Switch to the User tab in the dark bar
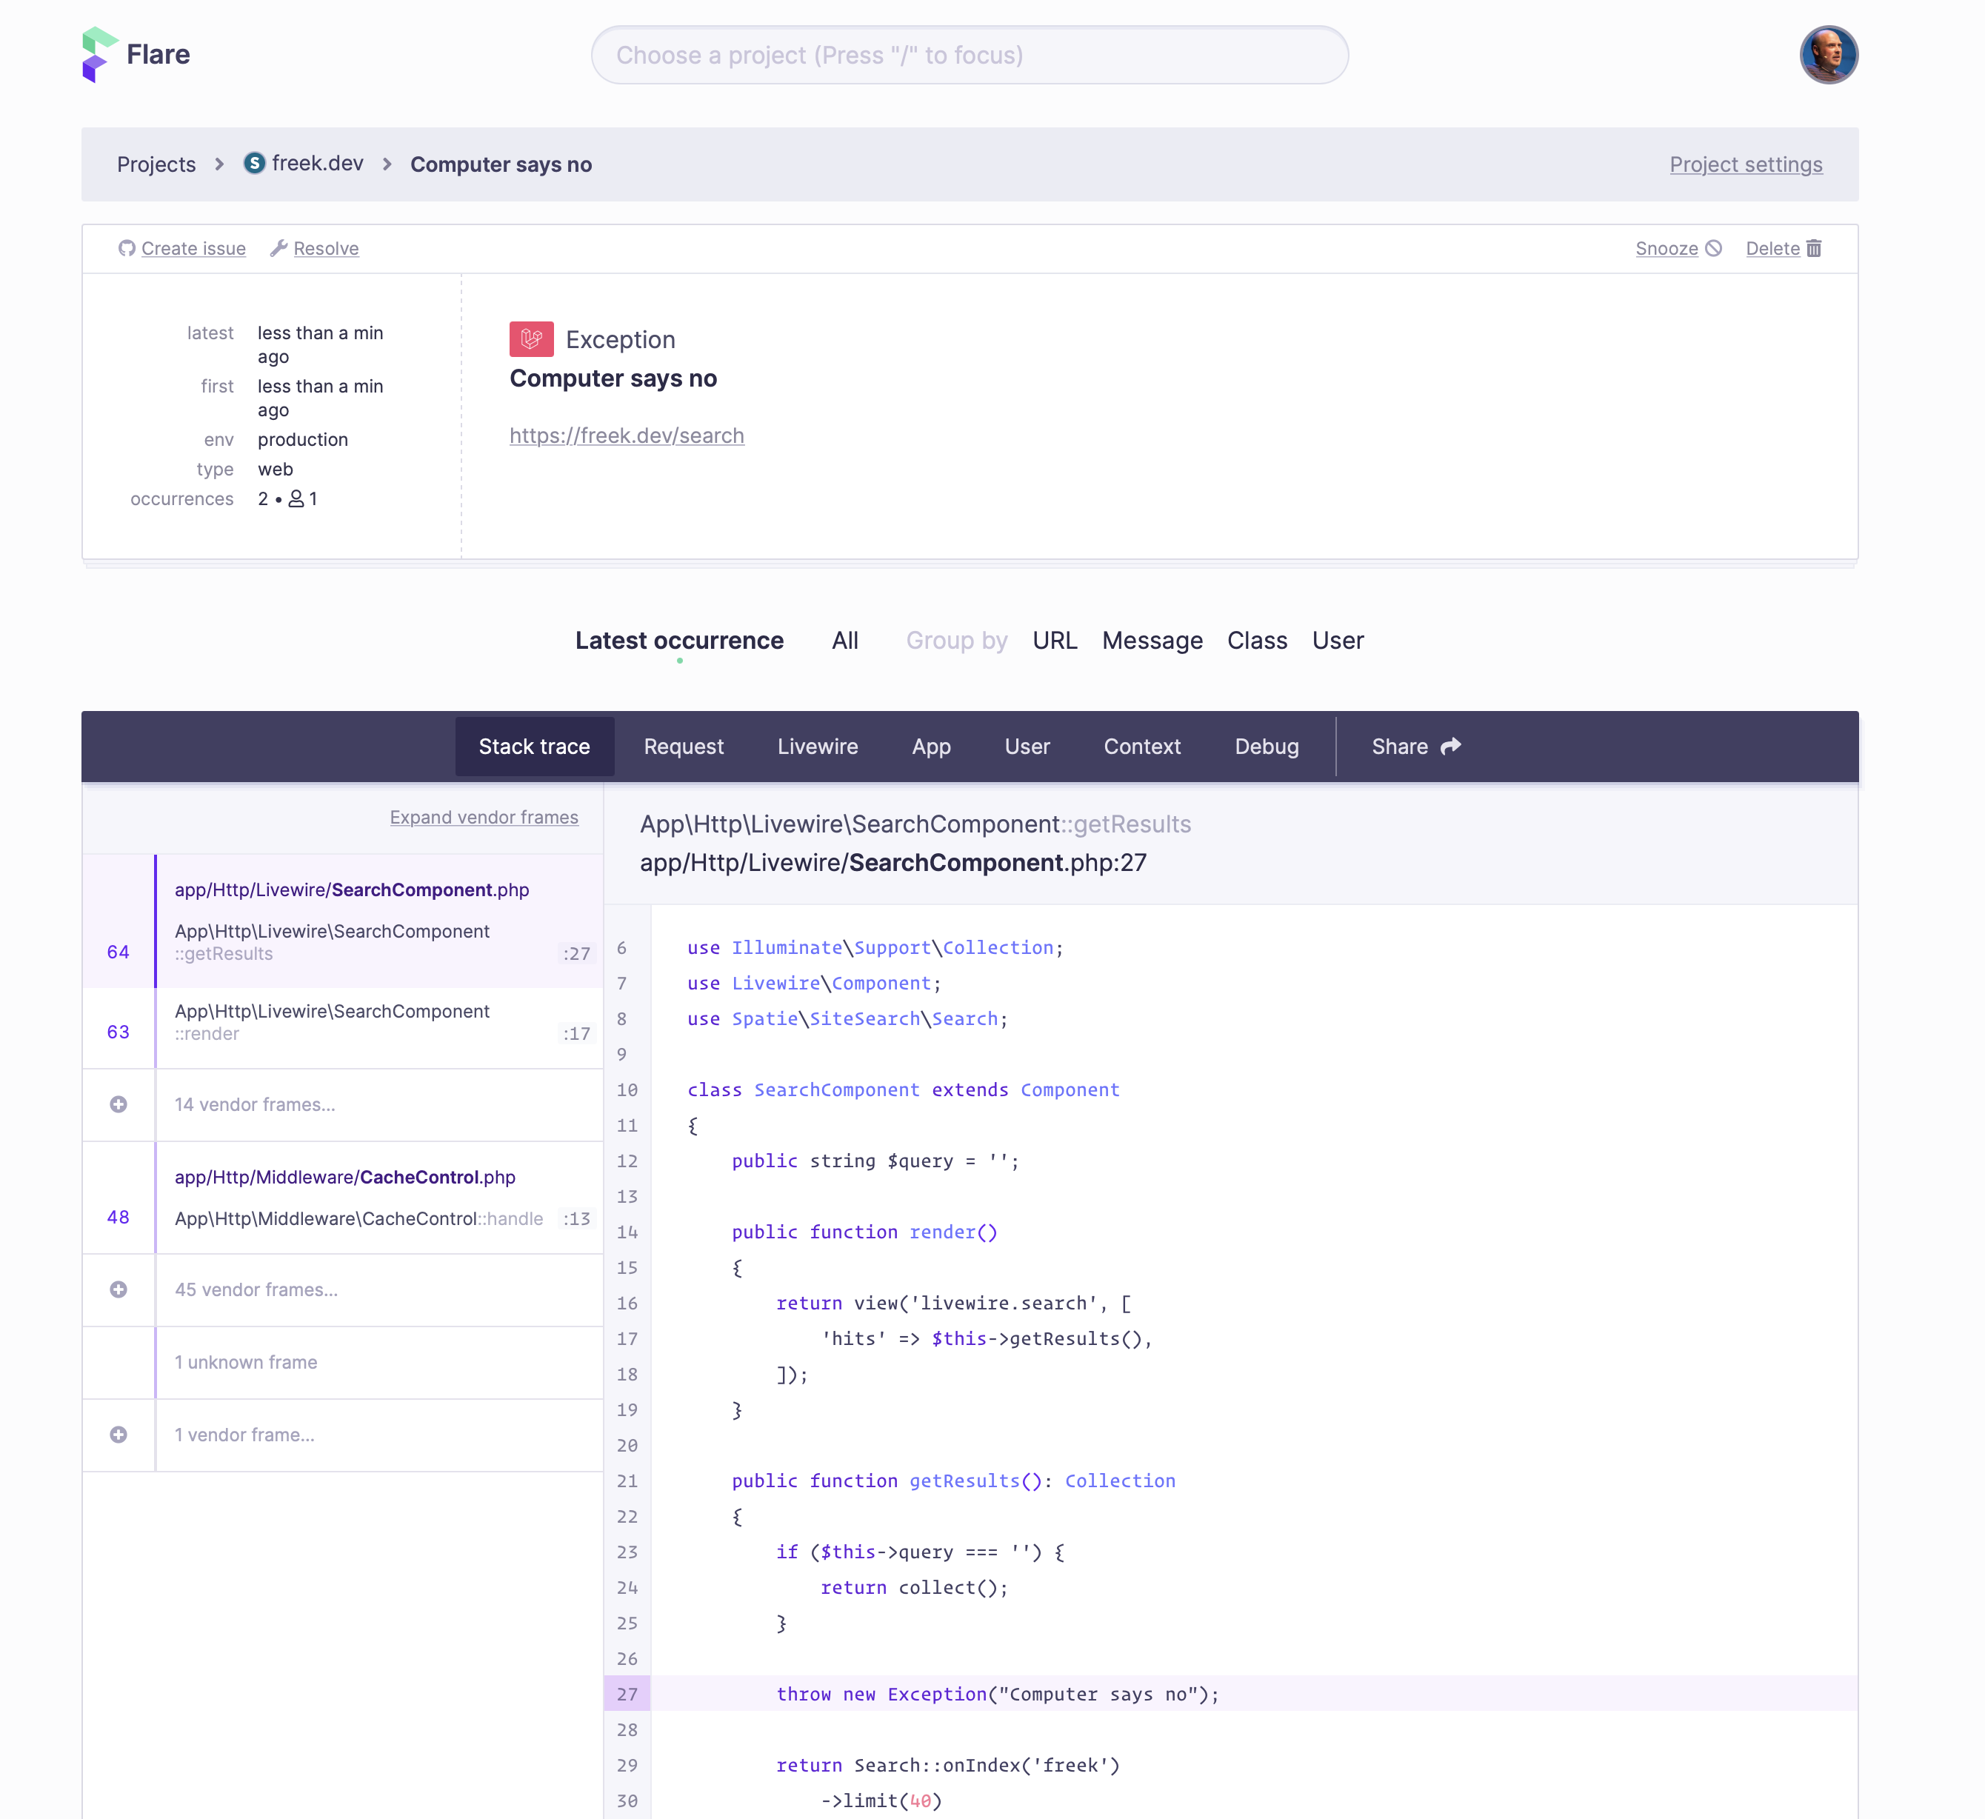The width and height of the screenshot is (1985, 1819). [x=1027, y=747]
